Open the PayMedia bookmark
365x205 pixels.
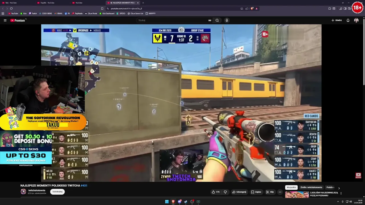click(x=77, y=13)
